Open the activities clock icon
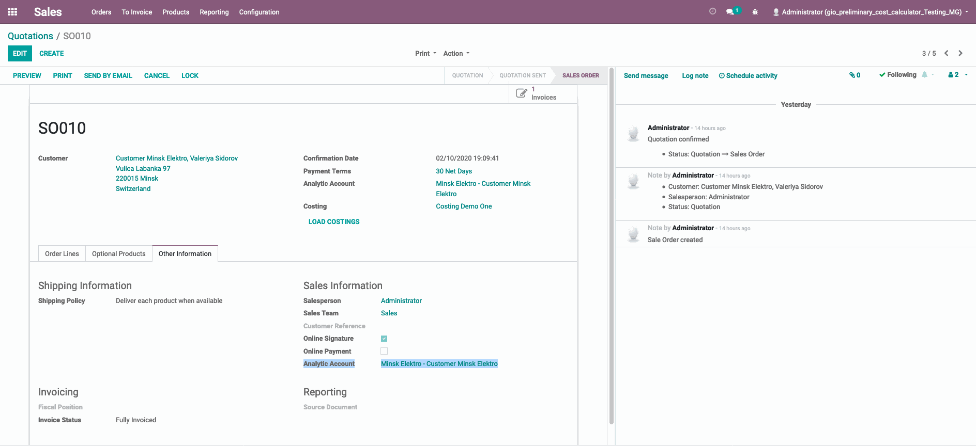Image resolution: width=976 pixels, height=446 pixels. (712, 11)
